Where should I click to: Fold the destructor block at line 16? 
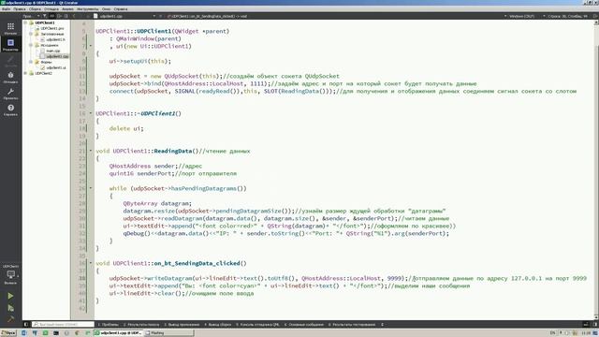(x=91, y=113)
